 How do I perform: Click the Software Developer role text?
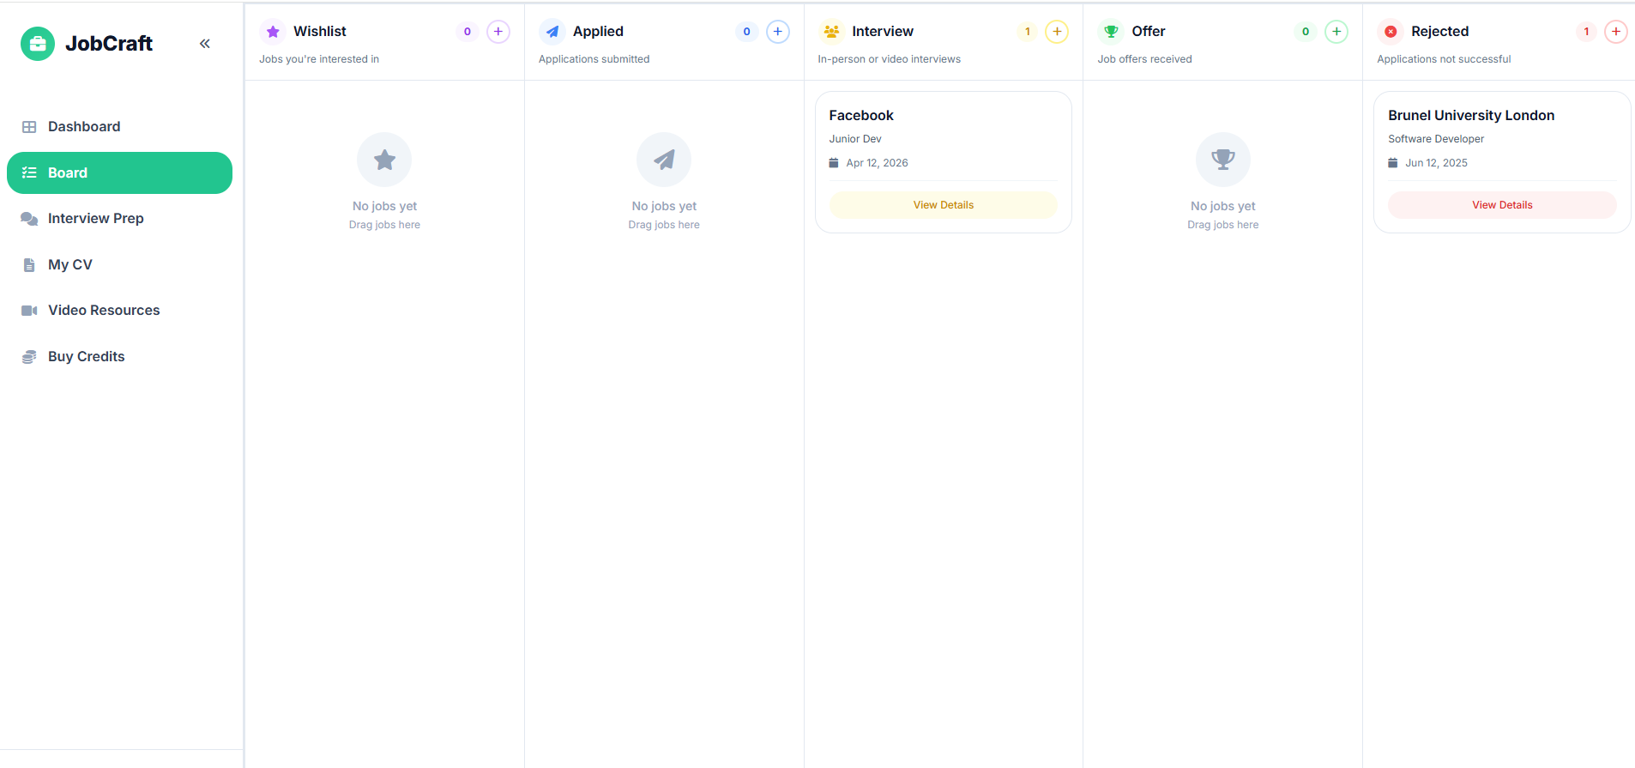[x=1436, y=139]
